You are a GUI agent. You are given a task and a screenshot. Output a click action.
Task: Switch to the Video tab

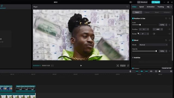tap(134, 7)
